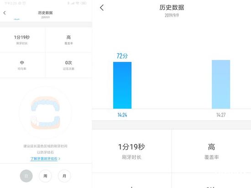Viewport: 251px width, 188px height.
Task: Switch to the 周 week view
Action: click(45, 176)
